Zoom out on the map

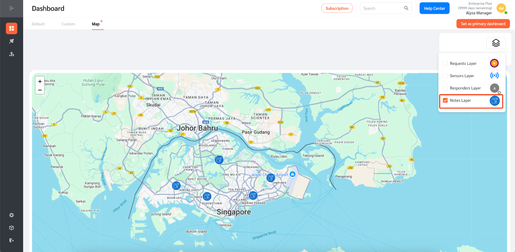40,90
